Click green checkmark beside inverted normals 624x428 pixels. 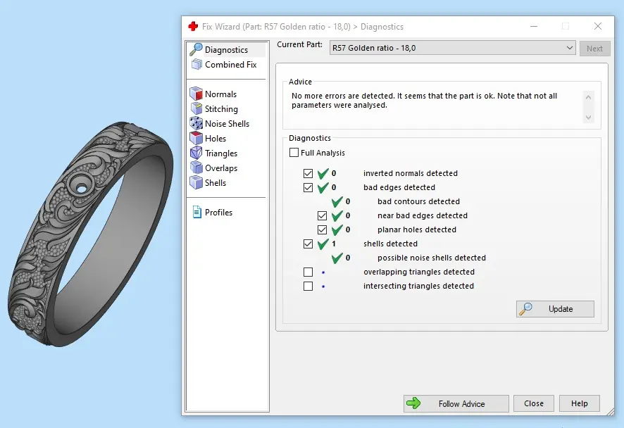(323, 173)
